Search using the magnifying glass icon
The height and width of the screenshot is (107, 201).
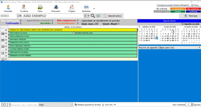pos(93,16)
